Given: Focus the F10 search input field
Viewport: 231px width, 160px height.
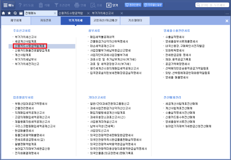Looking at the screenshot, I should click(x=212, y=5).
